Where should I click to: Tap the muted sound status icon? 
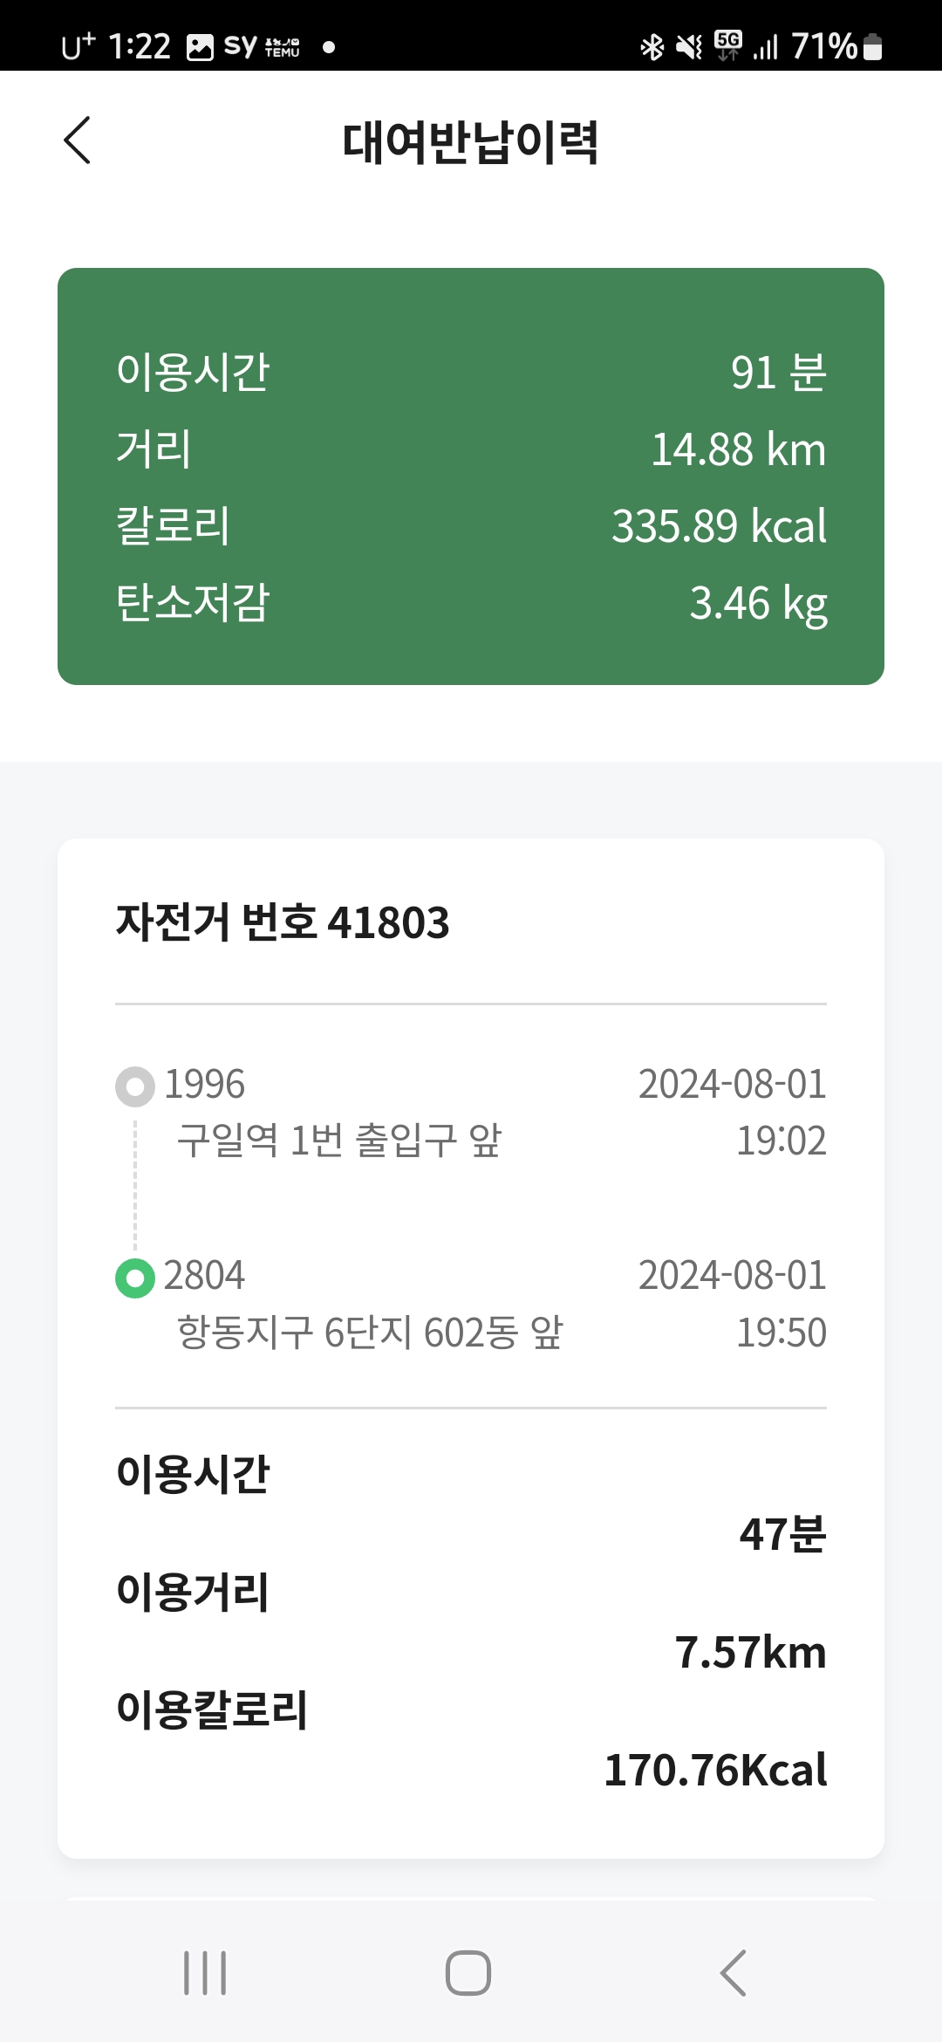coord(689,47)
